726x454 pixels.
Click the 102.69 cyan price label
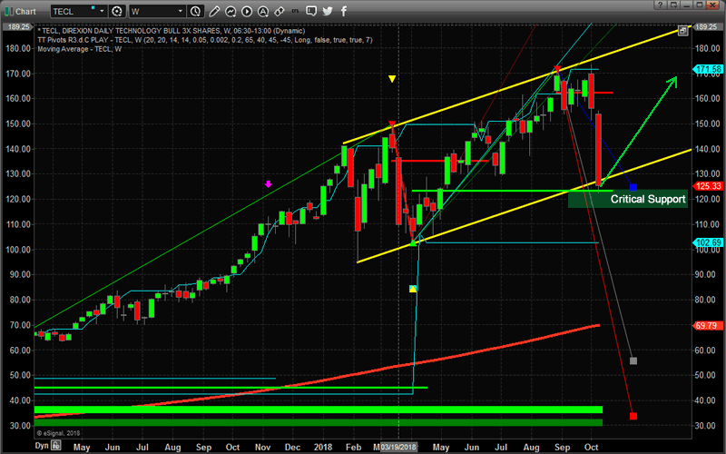(x=708, y=242)
